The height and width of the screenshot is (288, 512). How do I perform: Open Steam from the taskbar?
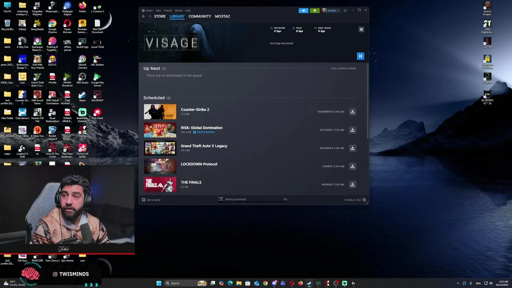[x=309, y=283]
